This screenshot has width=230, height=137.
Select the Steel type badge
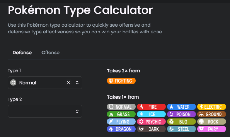[181, 129]
